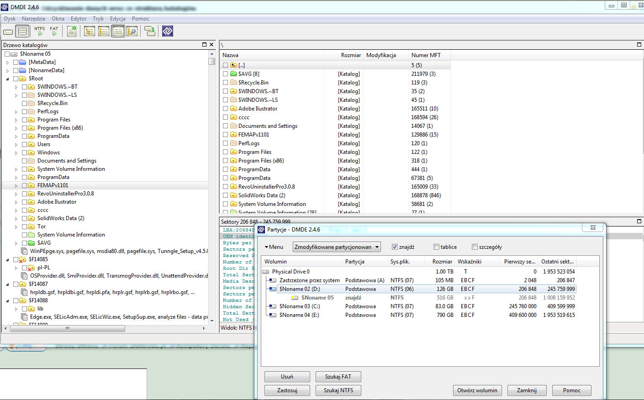
Task: Tick the Users folder checkbox in tree
Action: pyautogui.click(x=25, y=144)
